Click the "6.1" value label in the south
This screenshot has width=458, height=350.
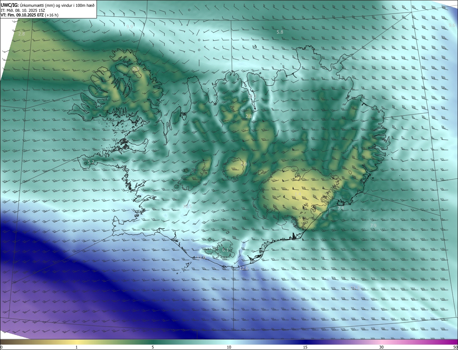(x=225, y=250)
